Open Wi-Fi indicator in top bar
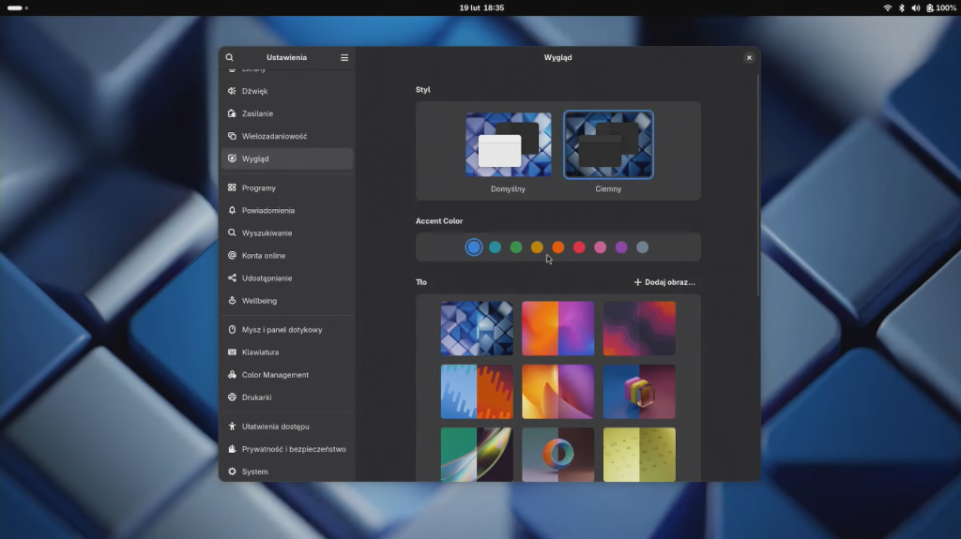961x539 pixels. 887,7
